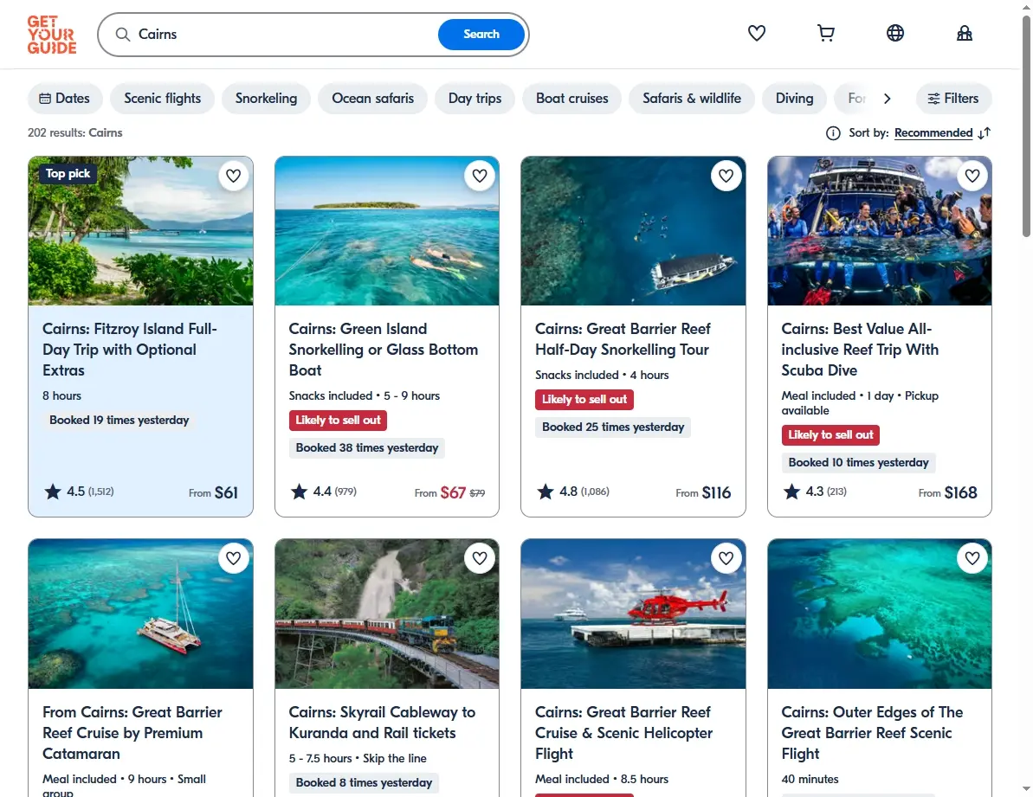Click the magnifier icon in search bar
1033x797 pixels.
123,35
